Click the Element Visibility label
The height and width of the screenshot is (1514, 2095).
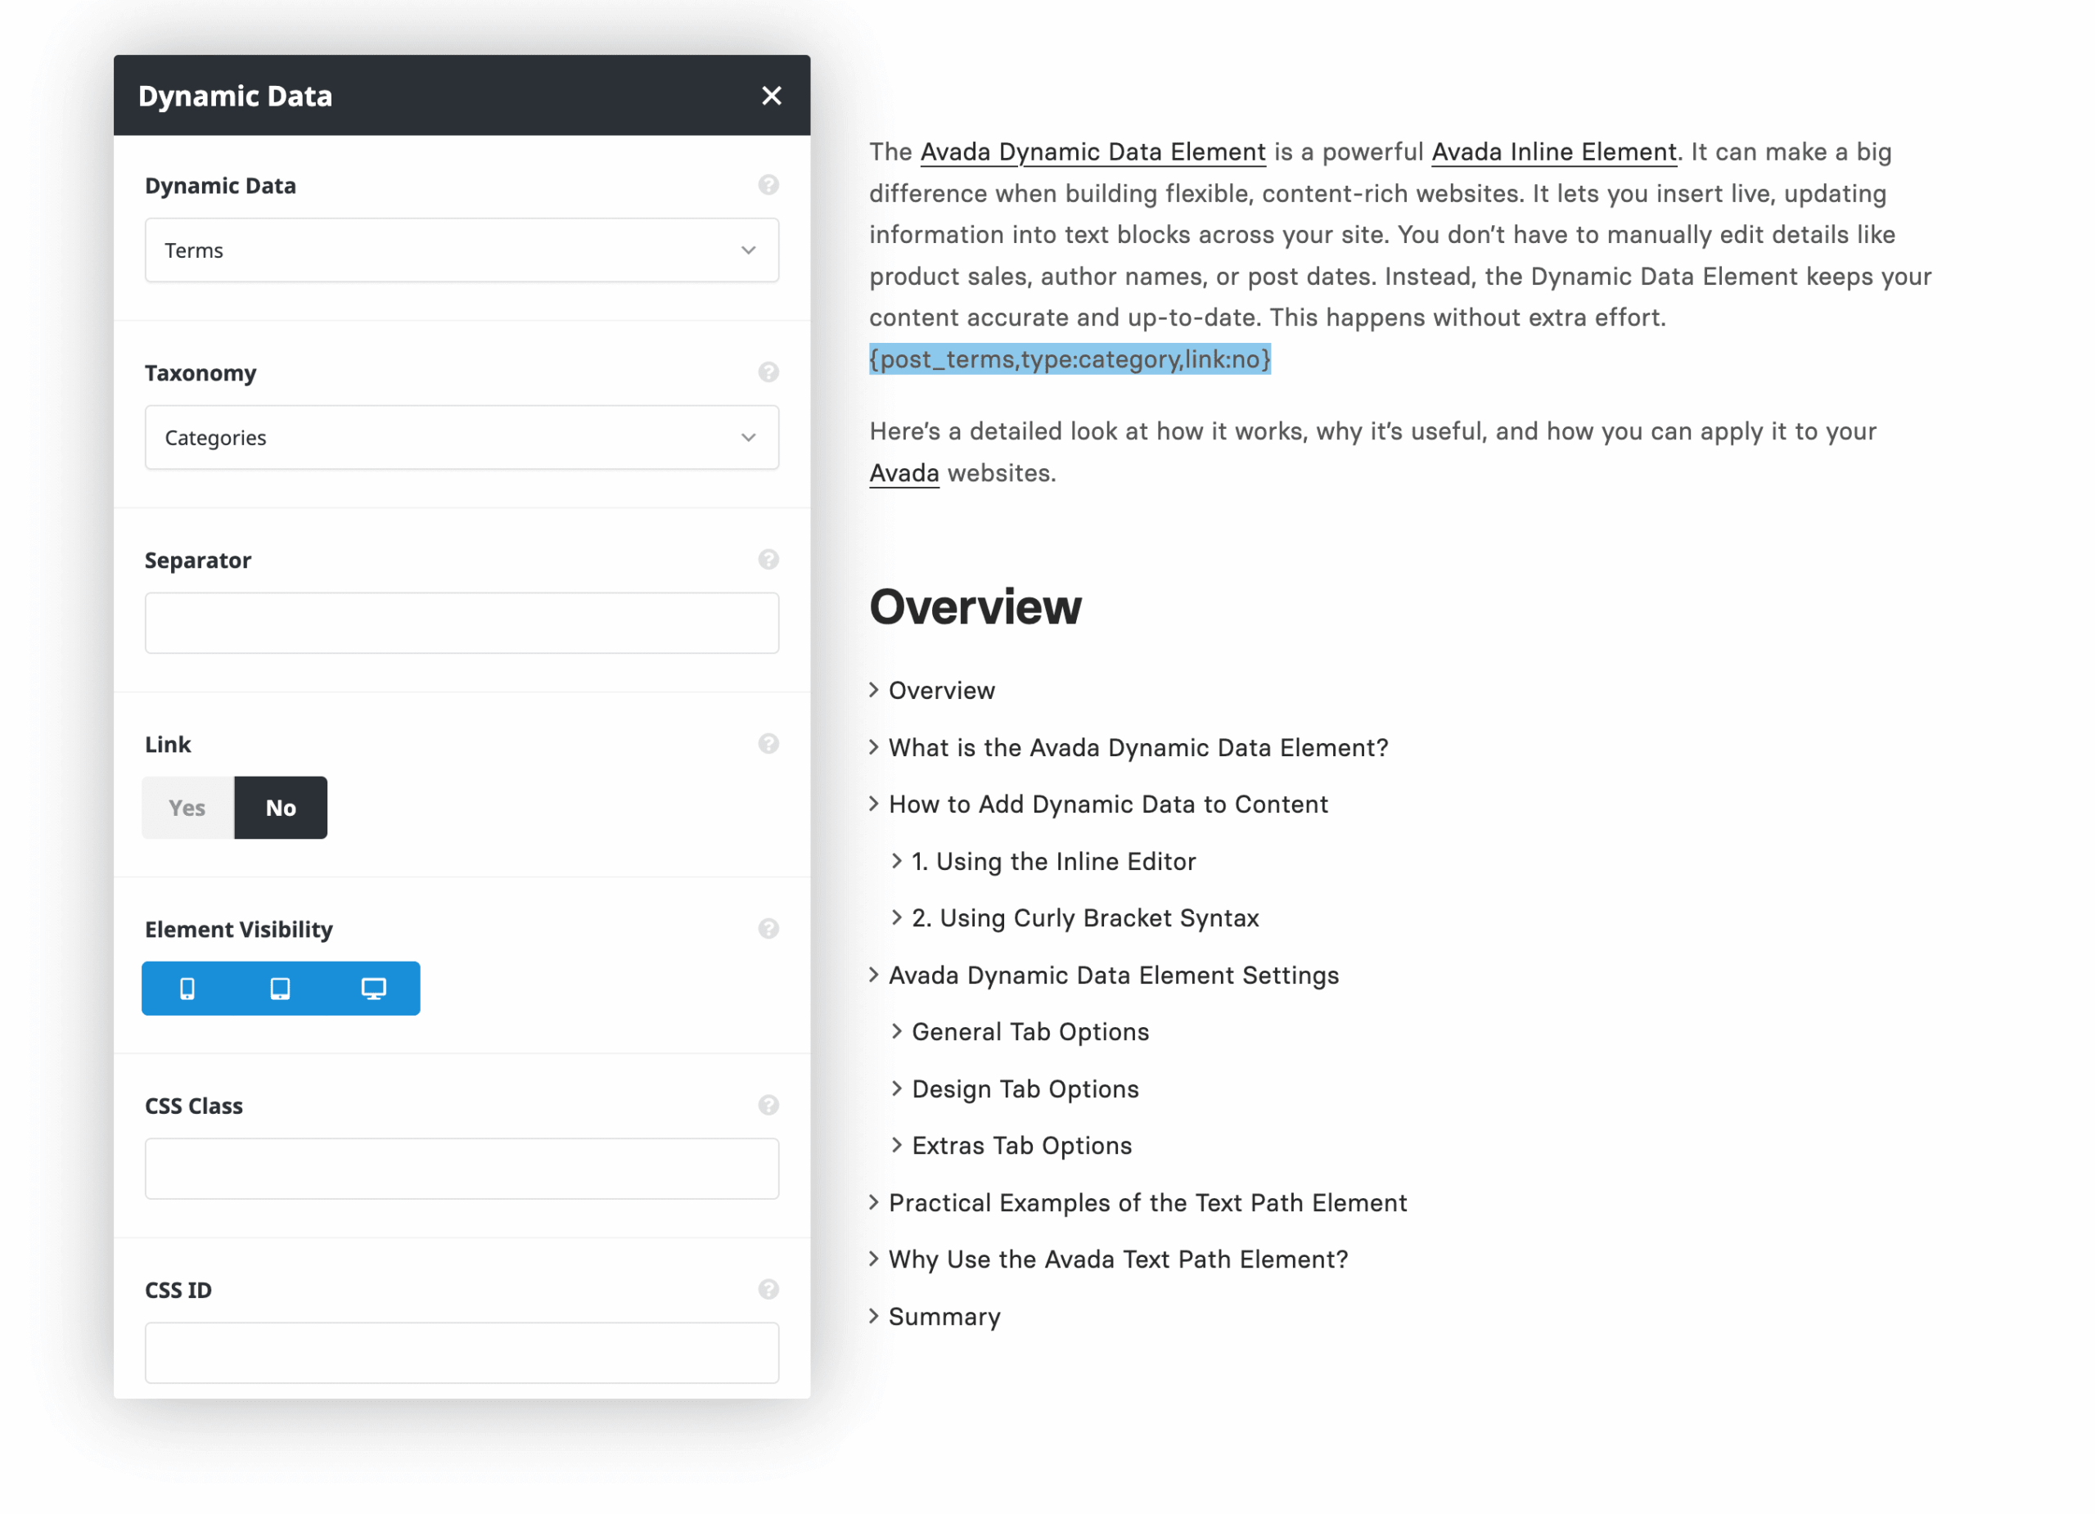[x=239, y=930]
